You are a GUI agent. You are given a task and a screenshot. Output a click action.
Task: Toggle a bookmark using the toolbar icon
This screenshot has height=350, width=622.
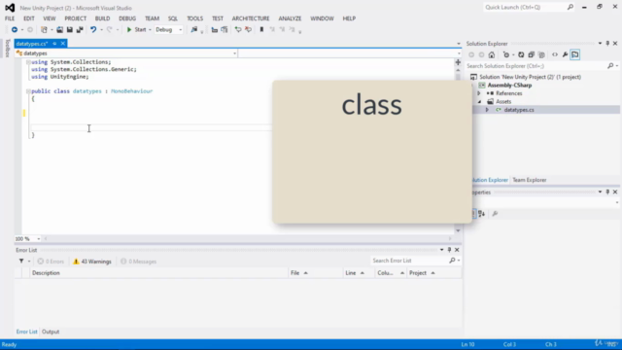point(261,30)
